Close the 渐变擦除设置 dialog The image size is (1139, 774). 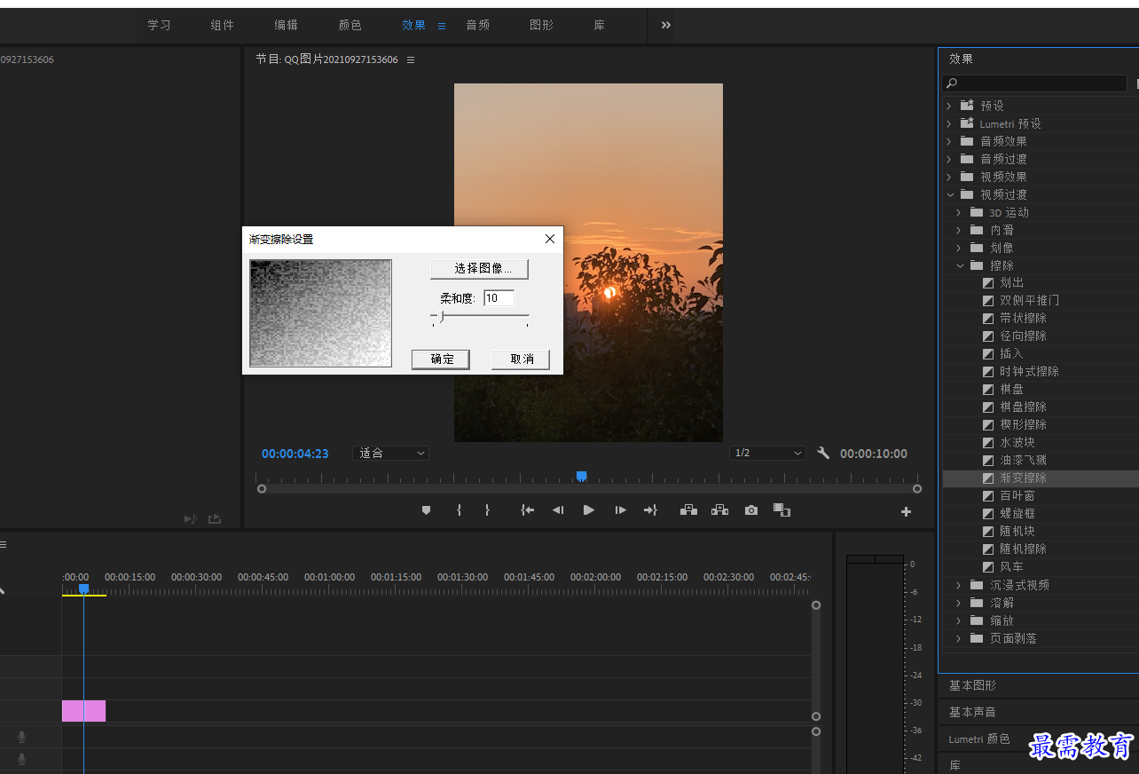[550, 239]
